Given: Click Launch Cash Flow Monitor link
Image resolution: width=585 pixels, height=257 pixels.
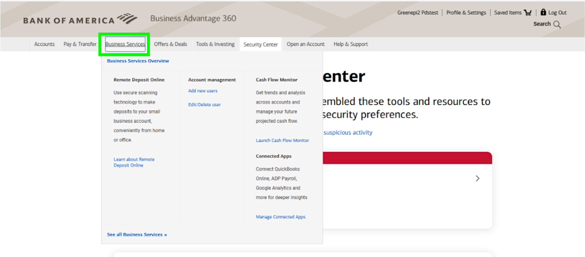Looking at the screenshot, I should [282, 140].
